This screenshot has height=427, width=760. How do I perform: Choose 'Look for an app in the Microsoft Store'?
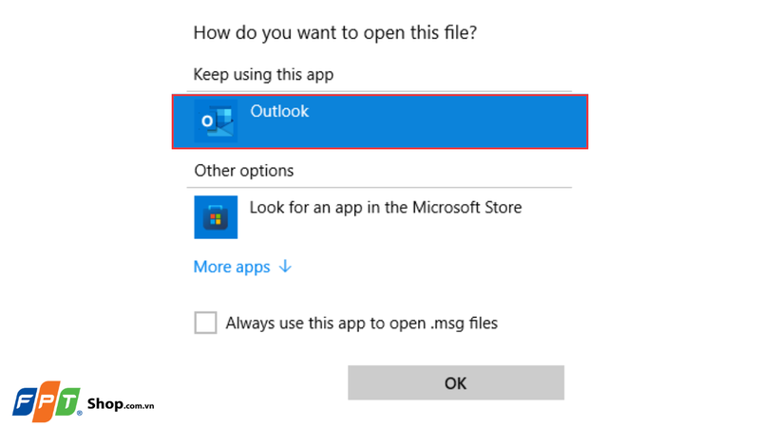(x=385, y=207)
